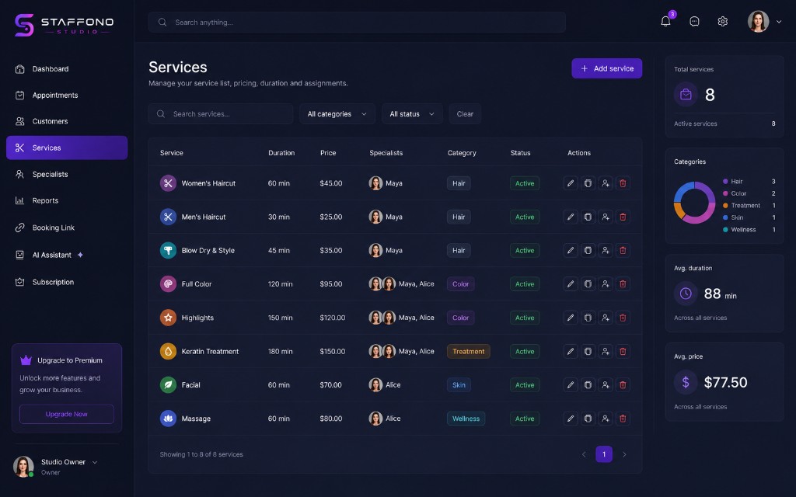Select Services in sidebar

(67, 148)
